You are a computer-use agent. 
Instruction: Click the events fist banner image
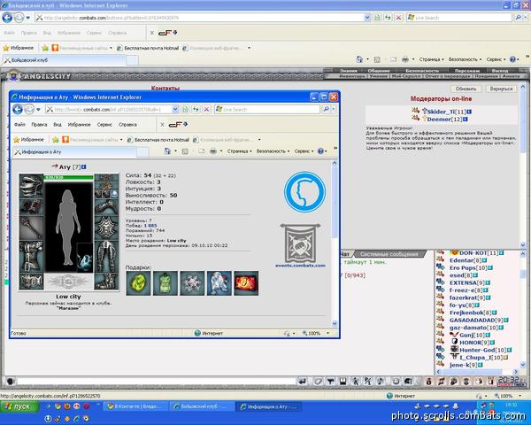tap(300, 243)
